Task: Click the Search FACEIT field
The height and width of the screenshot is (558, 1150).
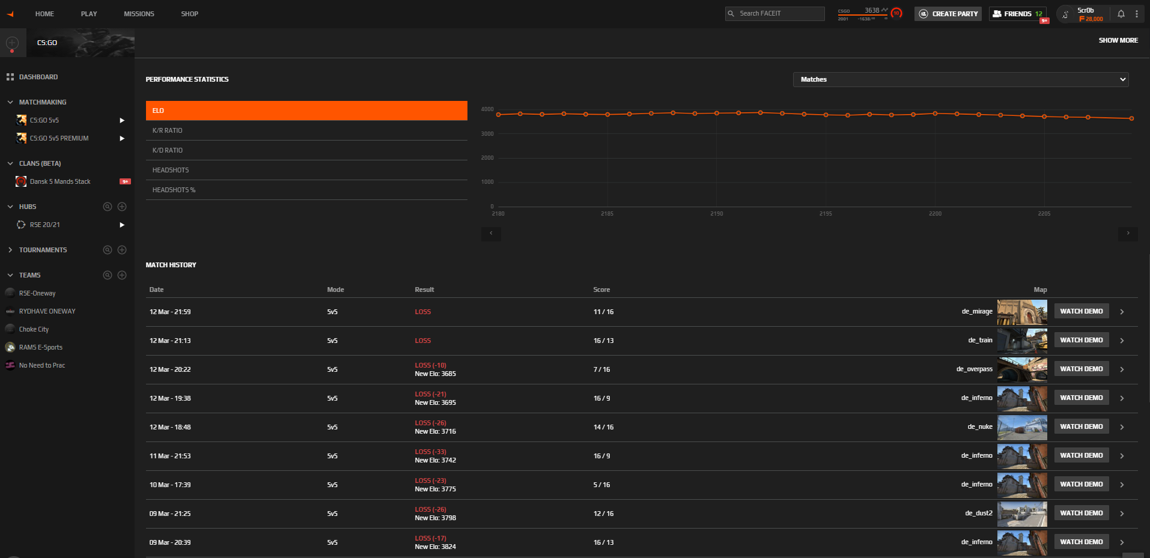Action: pos(775,13)
